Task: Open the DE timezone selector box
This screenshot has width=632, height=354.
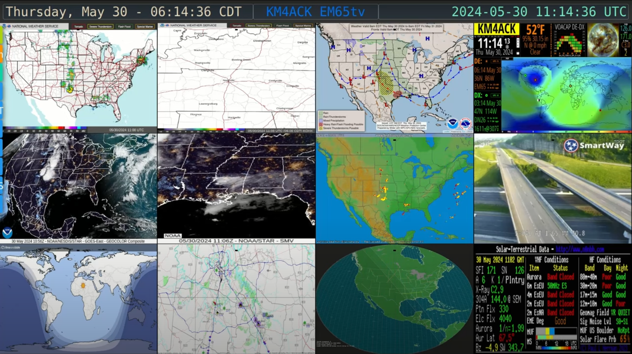Action: coord(495,61)
